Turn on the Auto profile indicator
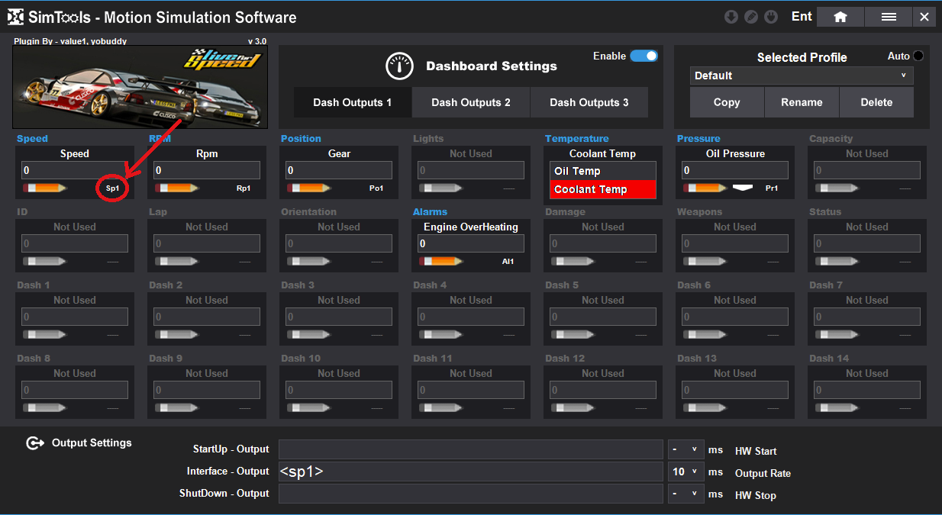The image size is (942, 515). pos(918,56)
